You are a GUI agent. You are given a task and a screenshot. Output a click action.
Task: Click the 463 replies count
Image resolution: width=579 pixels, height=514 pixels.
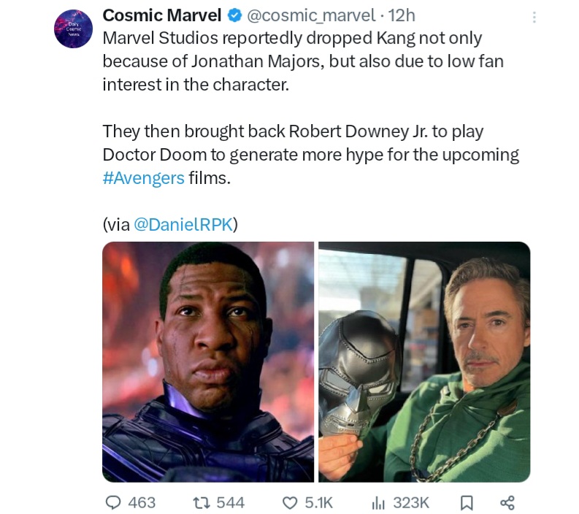point(142,502)
